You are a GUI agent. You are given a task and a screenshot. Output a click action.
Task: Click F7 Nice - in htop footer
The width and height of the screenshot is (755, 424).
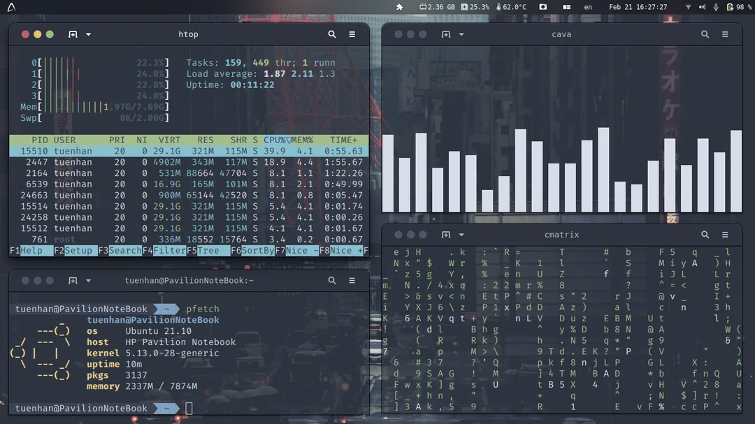tap(297, 250)
